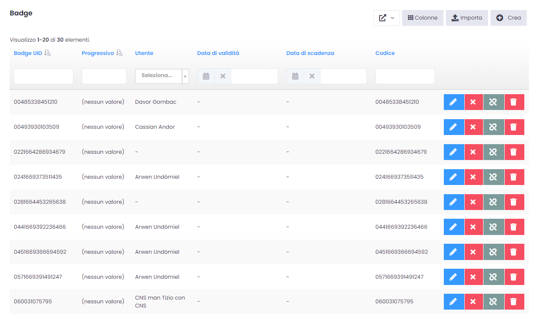The width and height of the screenshot is (536, 315).
Task: Click the sort icon next to the Progressivo header
Action: (119, 53)
